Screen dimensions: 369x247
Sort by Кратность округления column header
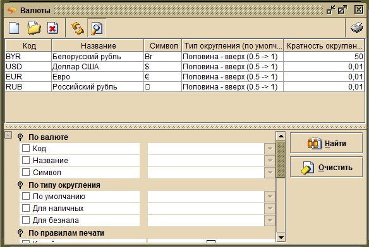tap(324, 45)
